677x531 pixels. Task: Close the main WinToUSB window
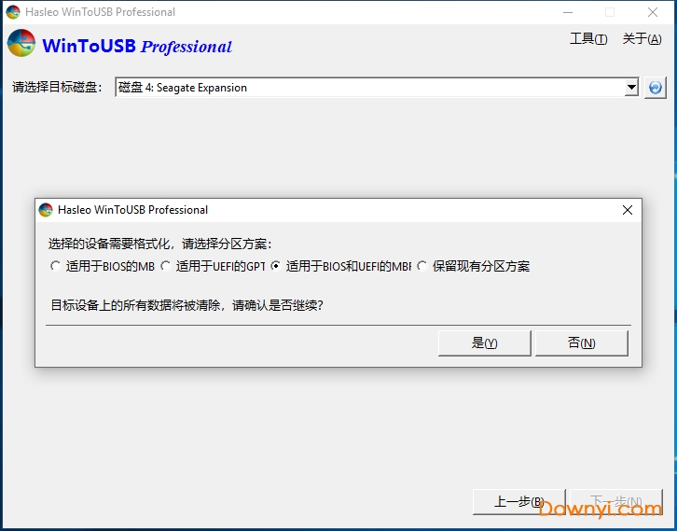click(x=653, y=12)
